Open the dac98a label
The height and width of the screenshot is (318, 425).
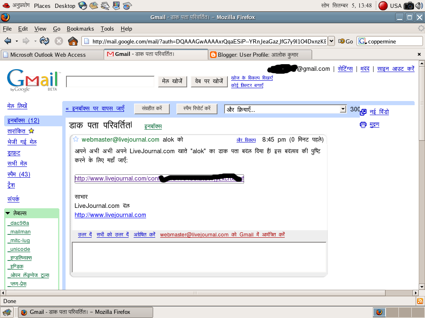(x=18, y=223)
